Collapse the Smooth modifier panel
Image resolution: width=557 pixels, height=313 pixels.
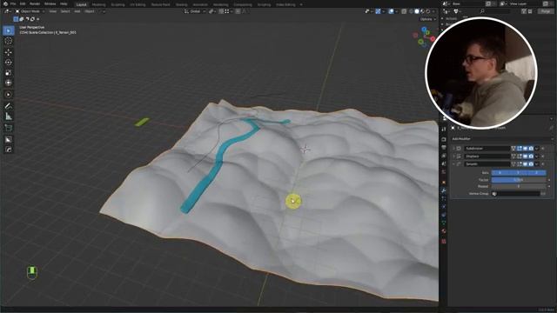pyautogui.click(x=453, y=164)
